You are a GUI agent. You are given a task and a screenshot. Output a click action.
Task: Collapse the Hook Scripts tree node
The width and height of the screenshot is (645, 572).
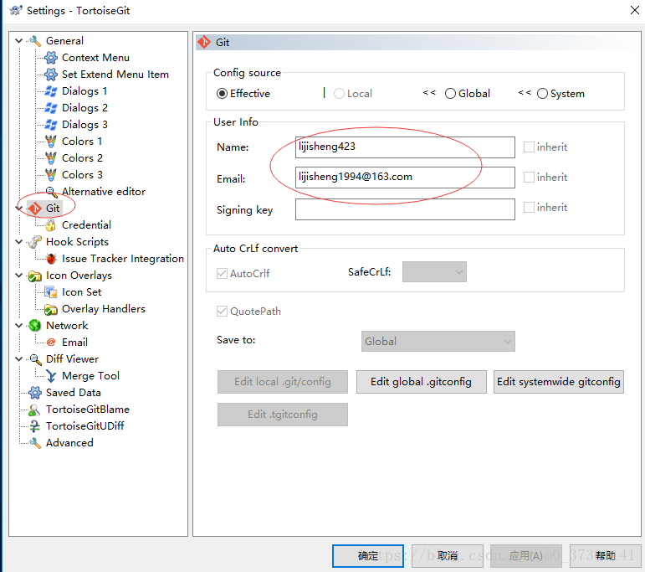[19, 242]
